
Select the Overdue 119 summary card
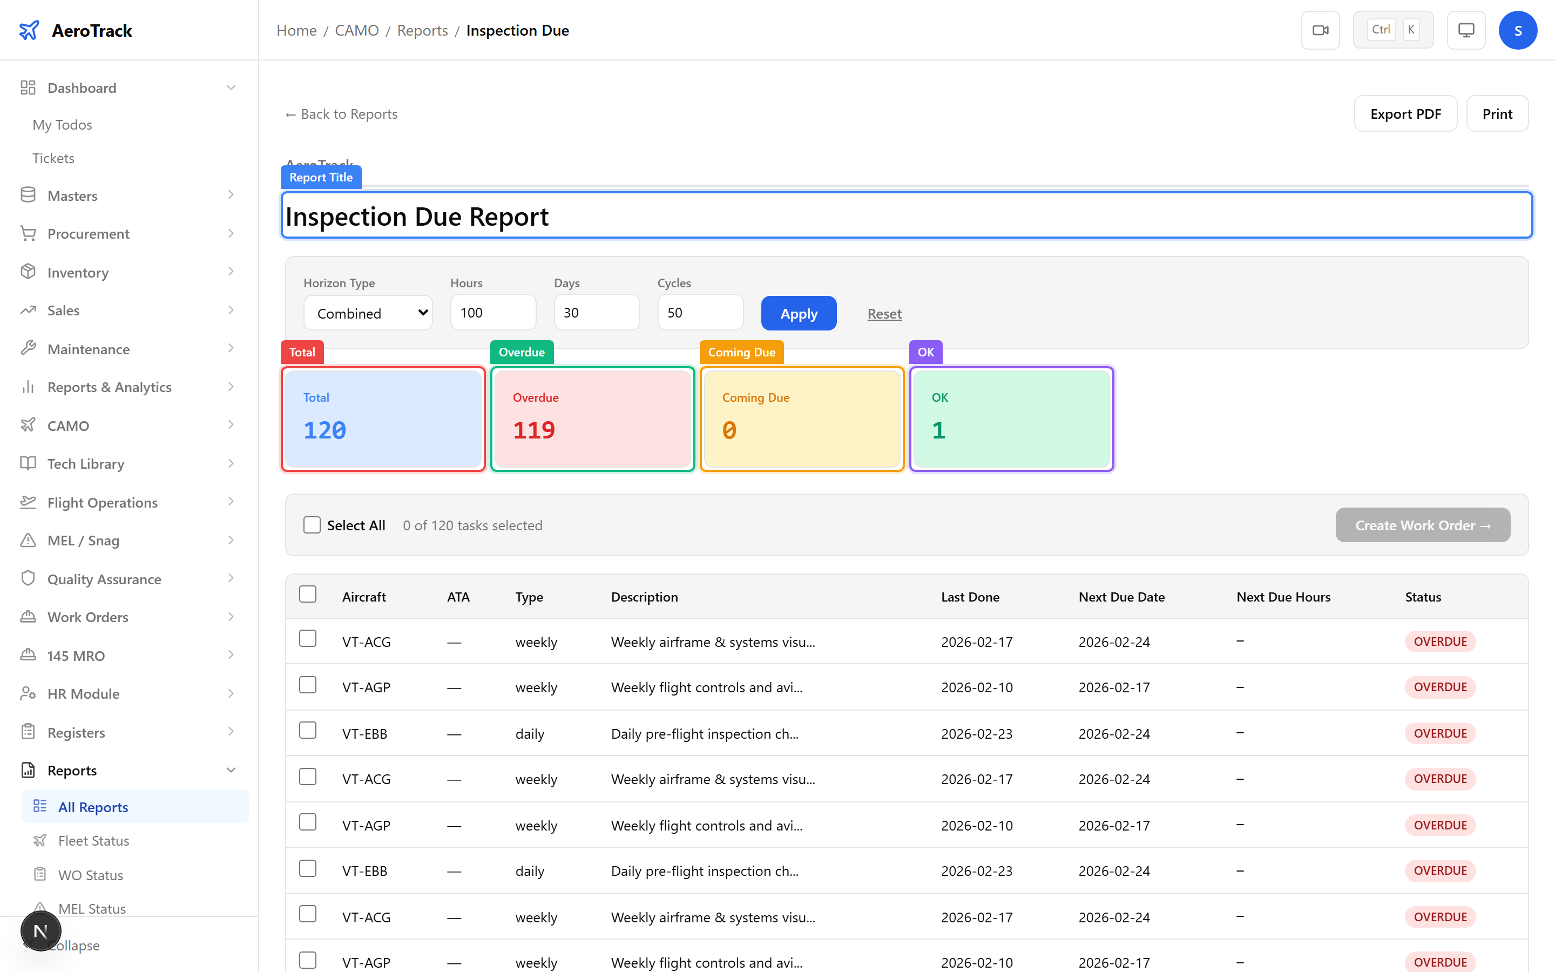click(592, 418)
